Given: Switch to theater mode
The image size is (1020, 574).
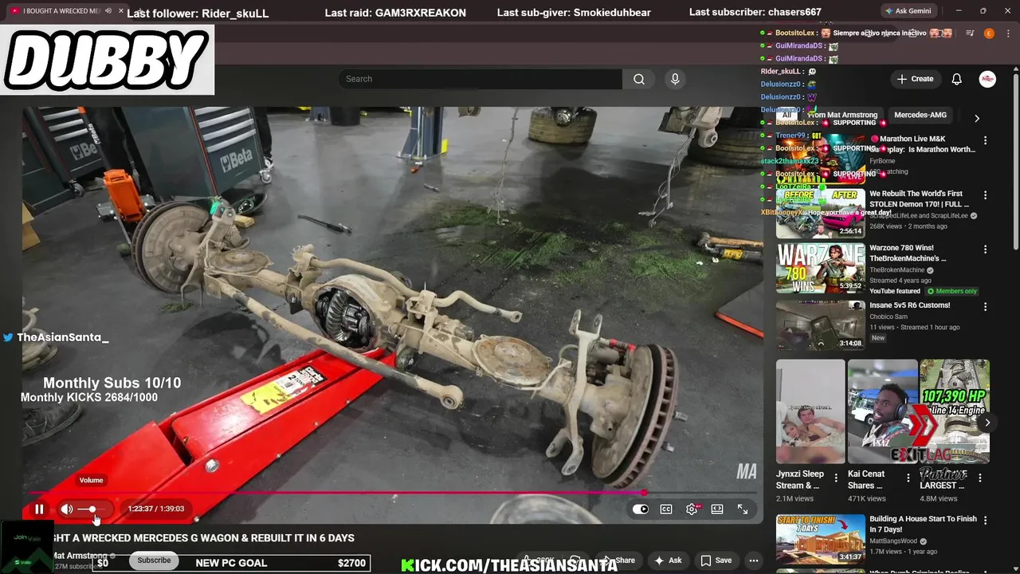Looking at the screenshot, I should 717,509.
